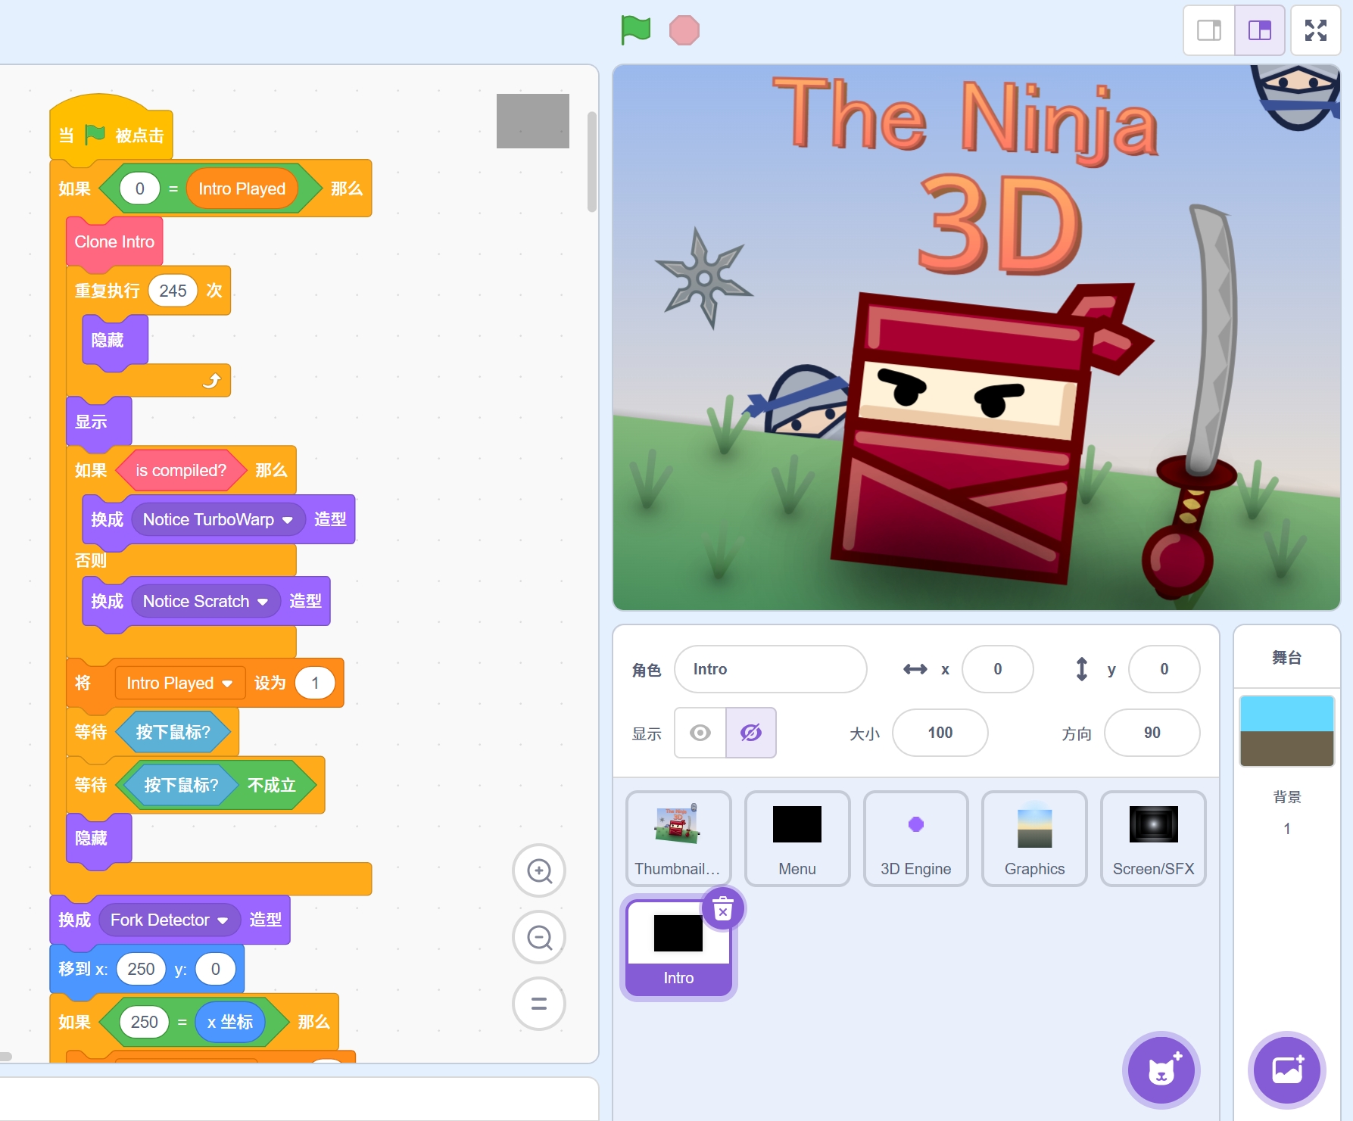Screen dimensions: 1353x1121
Task: Click the sprite name field containing Intro
Action: tap(770, 669)
